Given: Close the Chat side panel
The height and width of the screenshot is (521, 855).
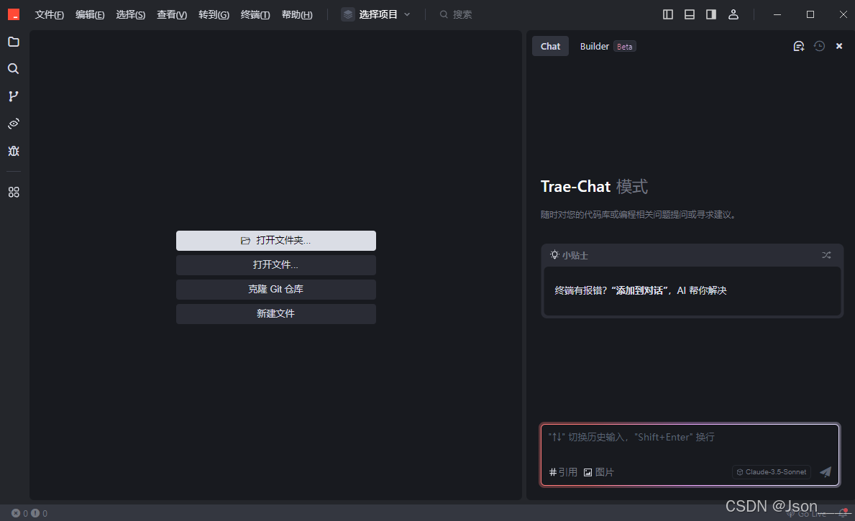Looking at the screenshot, I should (x=839, y=46).
